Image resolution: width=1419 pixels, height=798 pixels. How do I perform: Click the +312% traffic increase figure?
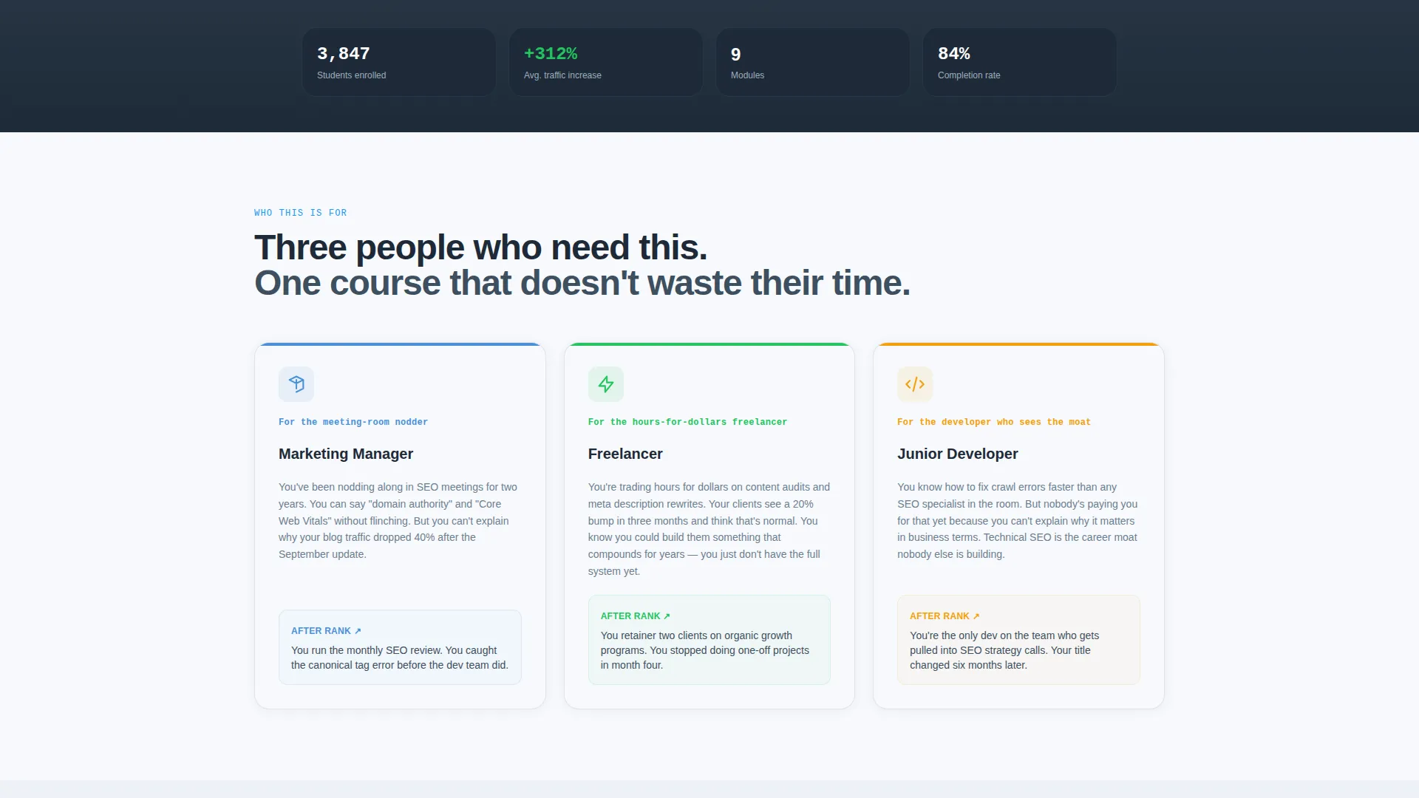pos(551,54)
